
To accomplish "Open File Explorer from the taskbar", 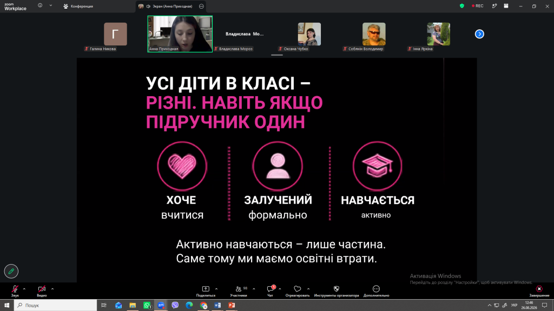I will [x=133, y=306].
